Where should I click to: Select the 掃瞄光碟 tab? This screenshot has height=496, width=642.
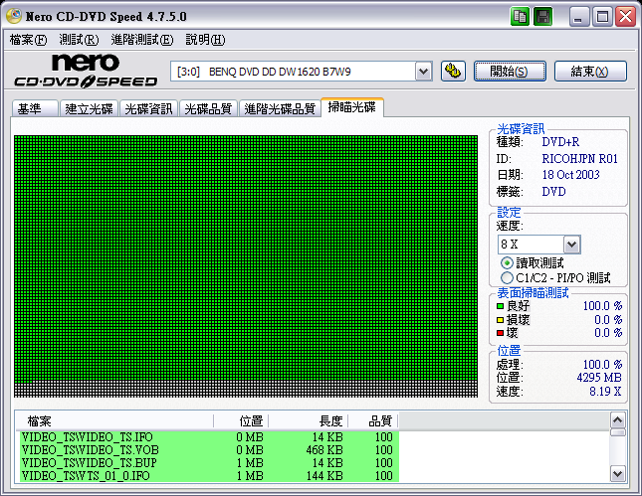pos(352,107)
